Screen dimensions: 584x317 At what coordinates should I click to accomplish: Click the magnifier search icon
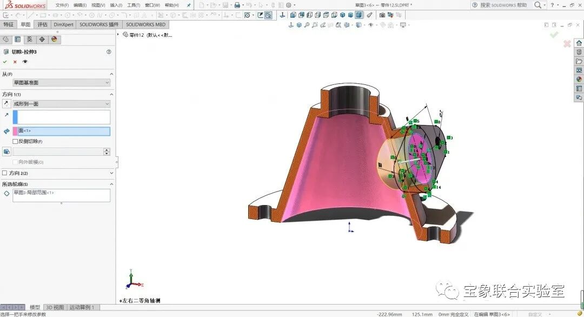[537, 5]
